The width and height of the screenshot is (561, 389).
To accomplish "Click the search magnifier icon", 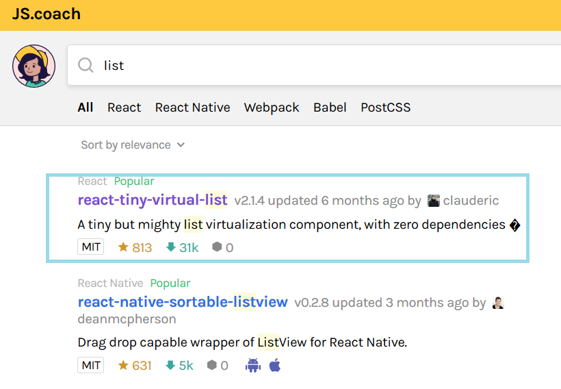I will click(86, 66).
